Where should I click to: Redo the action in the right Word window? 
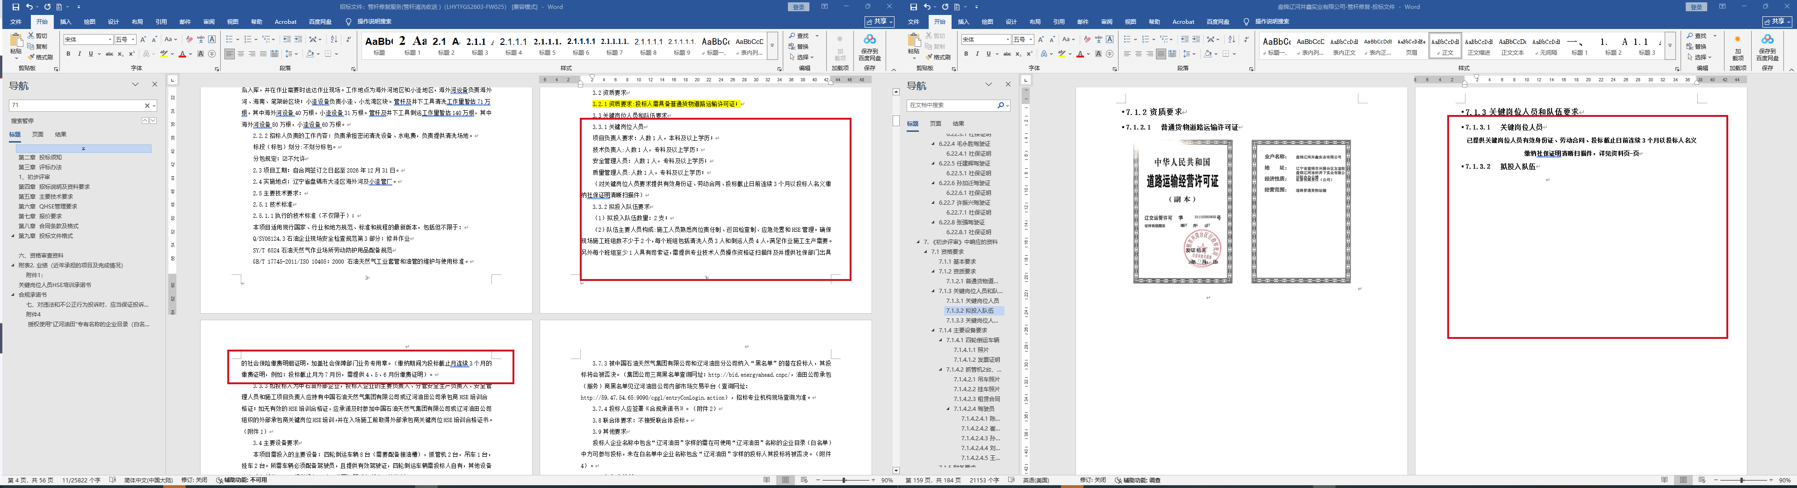[x=945, y=7]
